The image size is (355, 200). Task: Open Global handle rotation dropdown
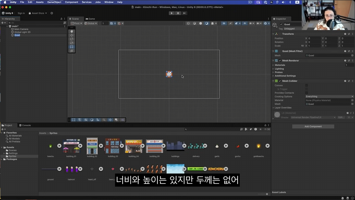point(90,23)
